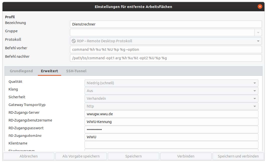The height and width of the screenshot is (163, 267).
Task: Open the Gruppe dropdown arrow
Action: click(258, 32)
